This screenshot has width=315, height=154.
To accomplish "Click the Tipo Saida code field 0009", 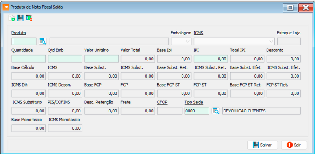I will tap(197, 111).
